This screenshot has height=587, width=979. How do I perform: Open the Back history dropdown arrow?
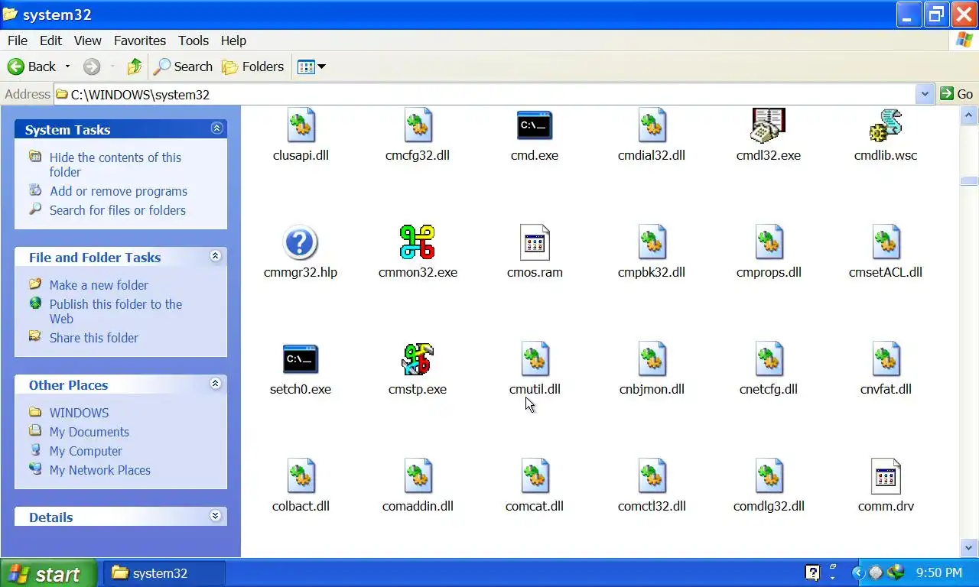click(67, 66)
